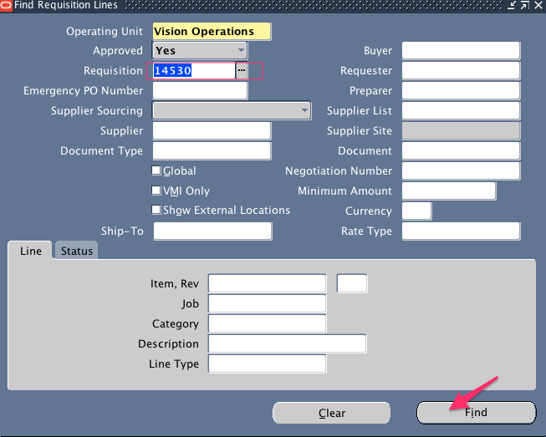Click the Document Type field
546x437 pixels.
tap(212, 150)
